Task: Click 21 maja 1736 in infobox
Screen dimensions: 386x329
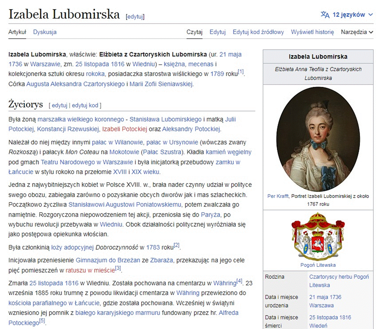Action: pos(325,297)
